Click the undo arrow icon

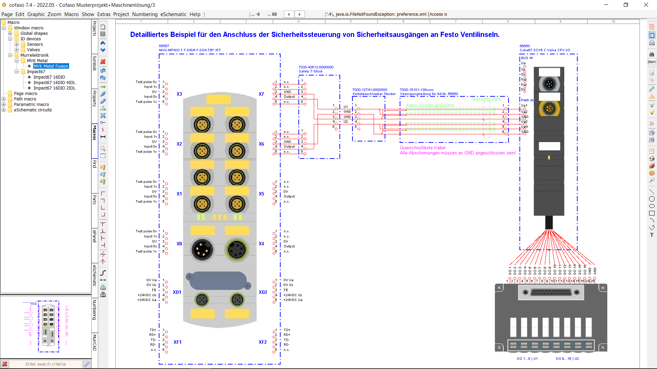103,70
